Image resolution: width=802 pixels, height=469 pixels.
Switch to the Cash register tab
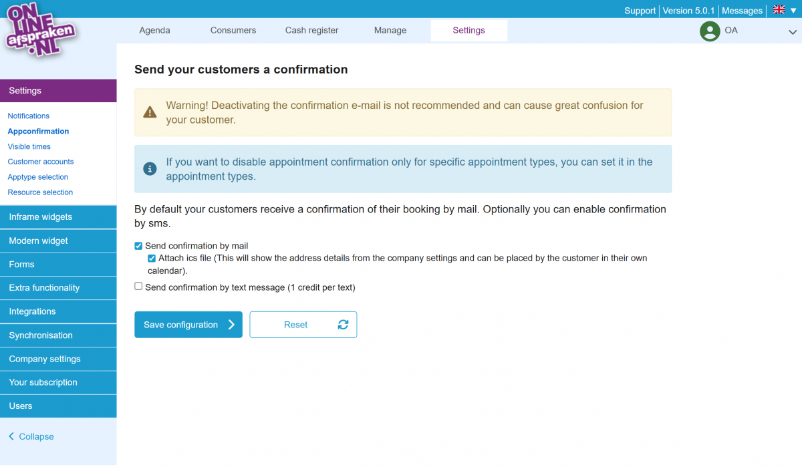point(311,30)
